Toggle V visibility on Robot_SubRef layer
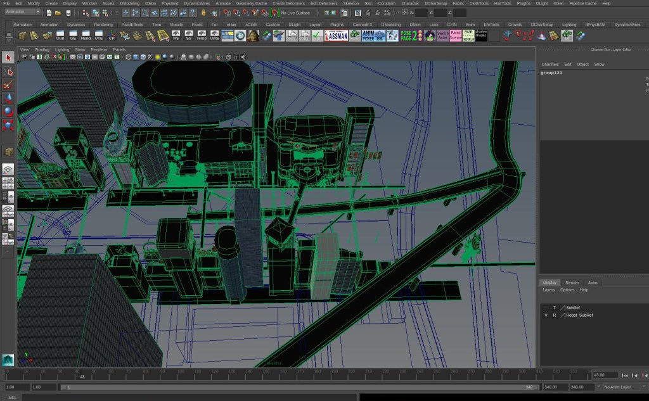Screen dimensions: 649x401 (546, 315)
